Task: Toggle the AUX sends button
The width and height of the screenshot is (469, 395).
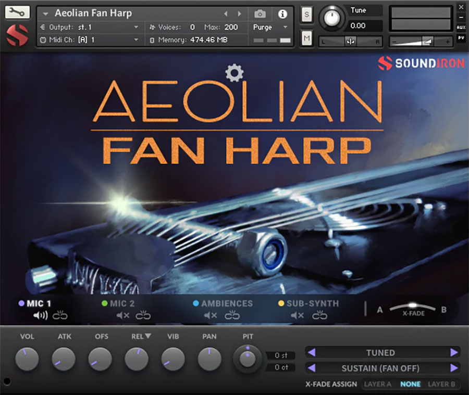Action: [x=461, y=28]
